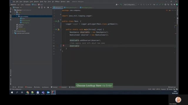Hide the Project panel with minus icon

click(51, 8)
